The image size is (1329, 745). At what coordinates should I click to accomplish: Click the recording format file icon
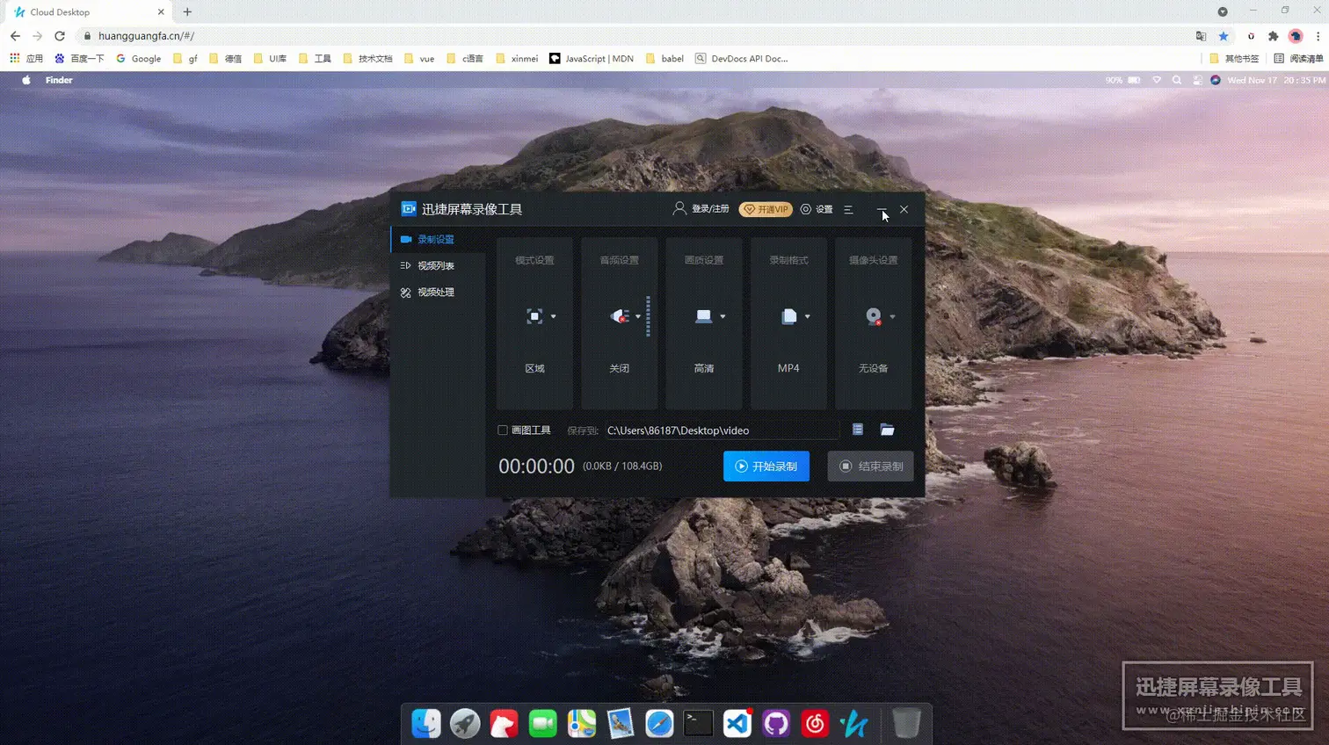click(x=789, y=316)
